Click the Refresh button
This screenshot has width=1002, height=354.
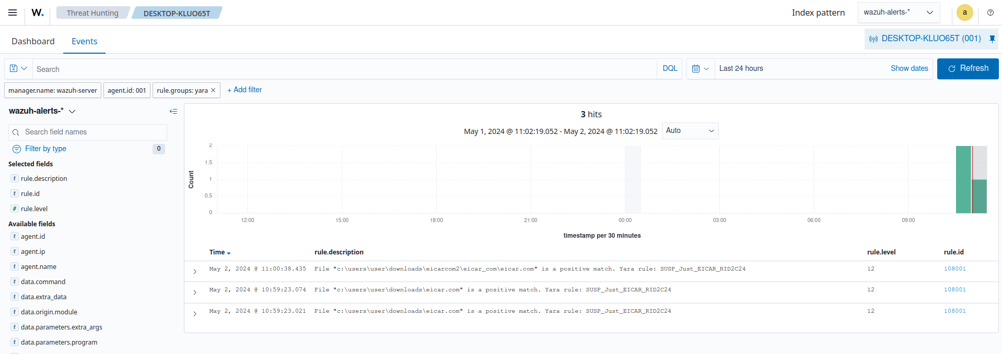point(968,69)
